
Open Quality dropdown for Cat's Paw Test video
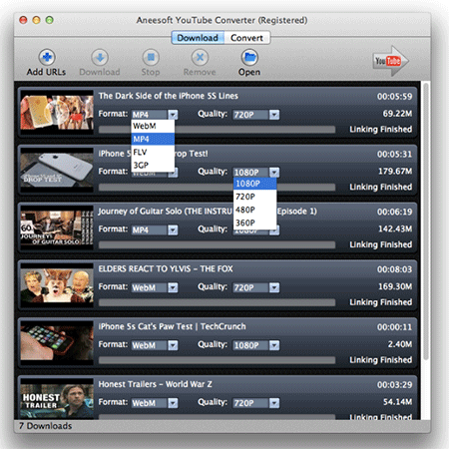pyautogui.click(x=256, y=345)
